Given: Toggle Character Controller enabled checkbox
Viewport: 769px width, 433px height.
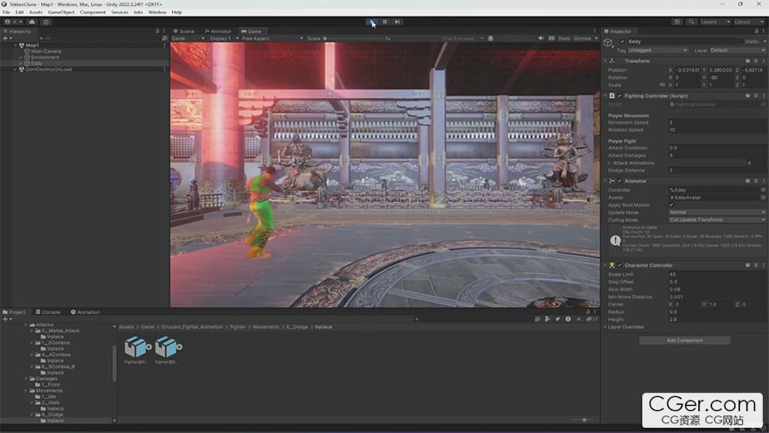Looking at the screenshot, I should tap(620, 265).
